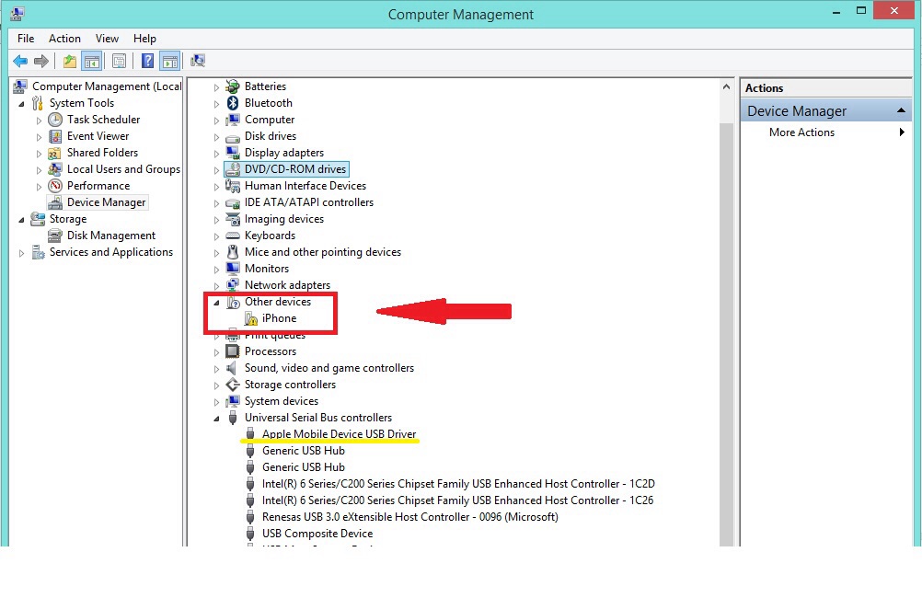Image resolution: width=922 pixels, height=598 pixels.
Task: Click the Storage controllers icon
Action: [x=233, y=385]
